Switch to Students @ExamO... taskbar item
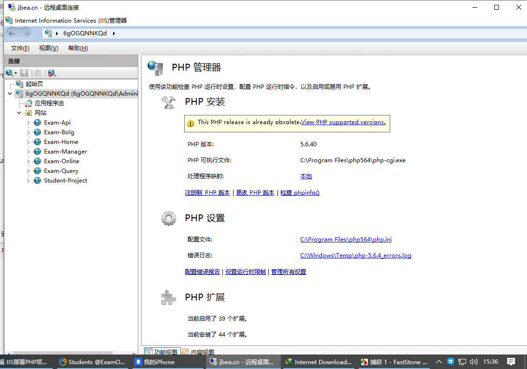 coord(92,362)
